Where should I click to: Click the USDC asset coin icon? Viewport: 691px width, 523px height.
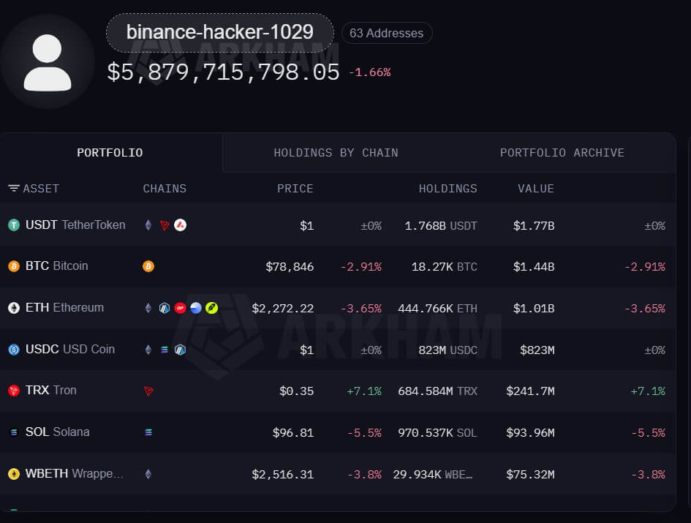pyautogui.click(x=14, y=350)
